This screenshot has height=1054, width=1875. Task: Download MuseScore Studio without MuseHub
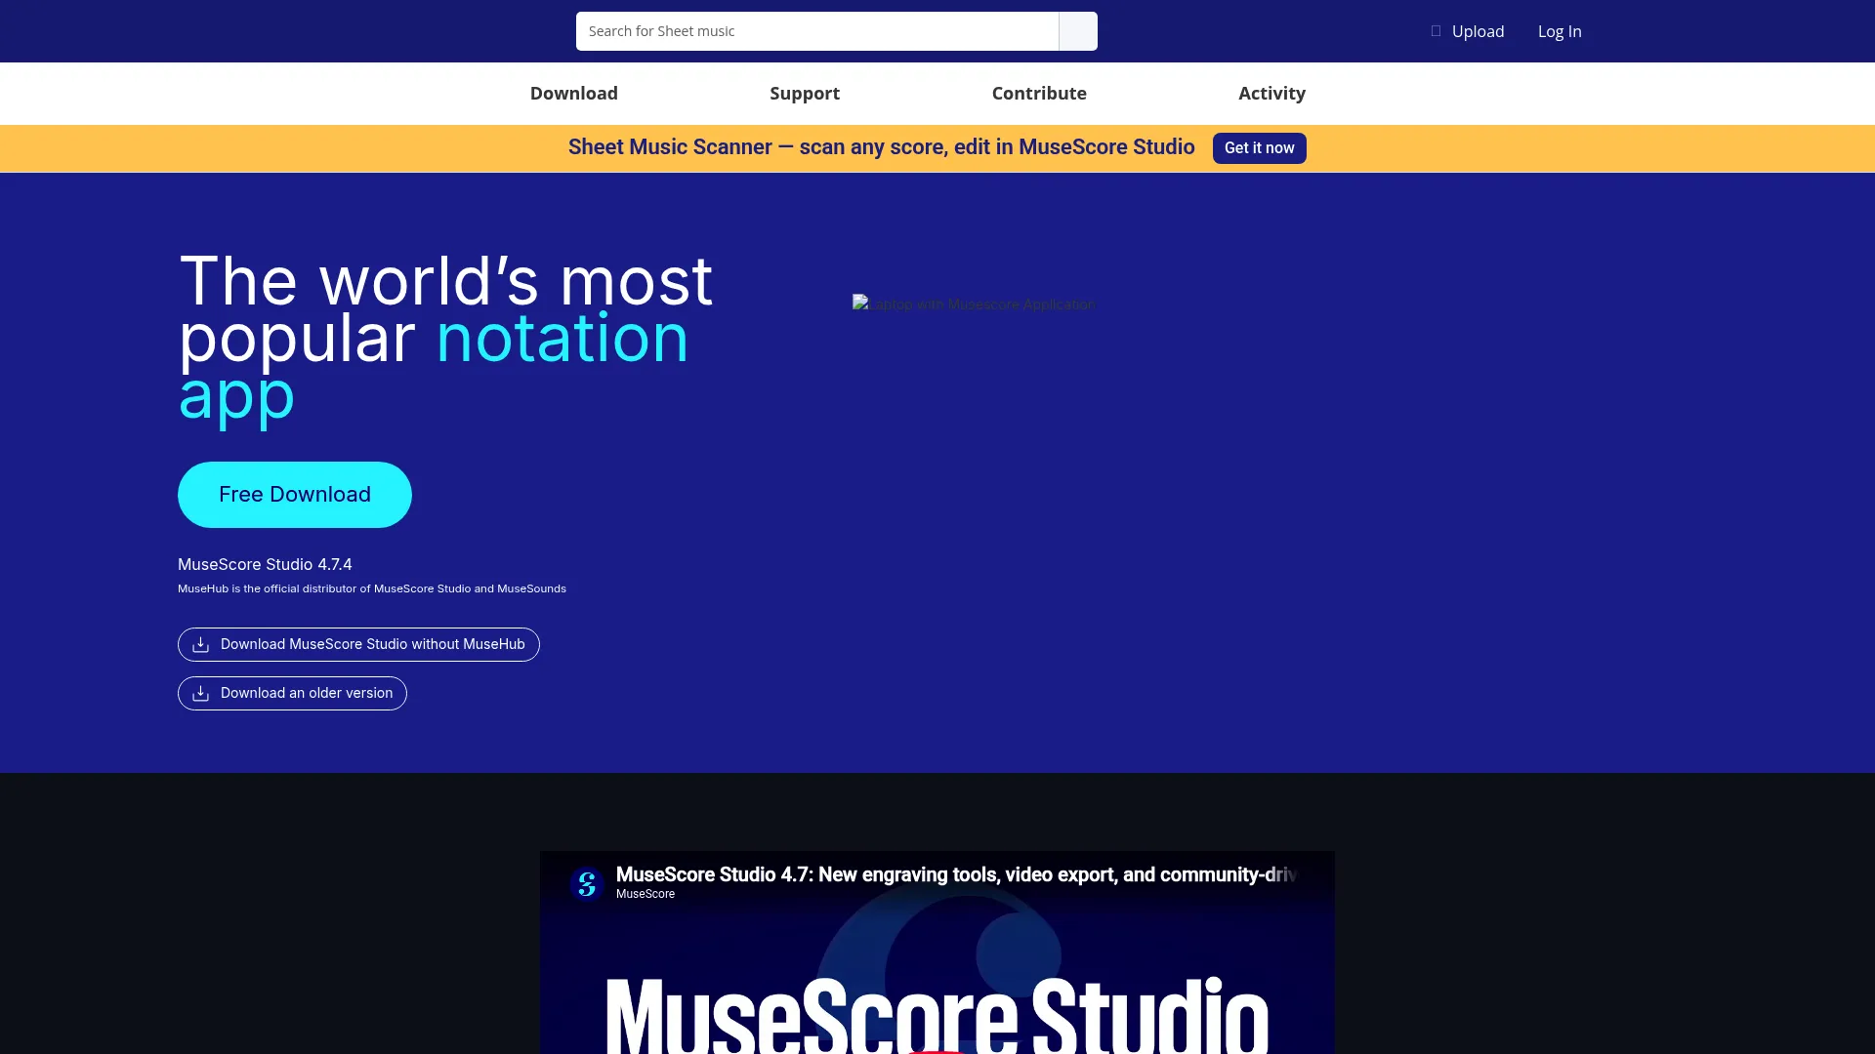tap(358, 644)
